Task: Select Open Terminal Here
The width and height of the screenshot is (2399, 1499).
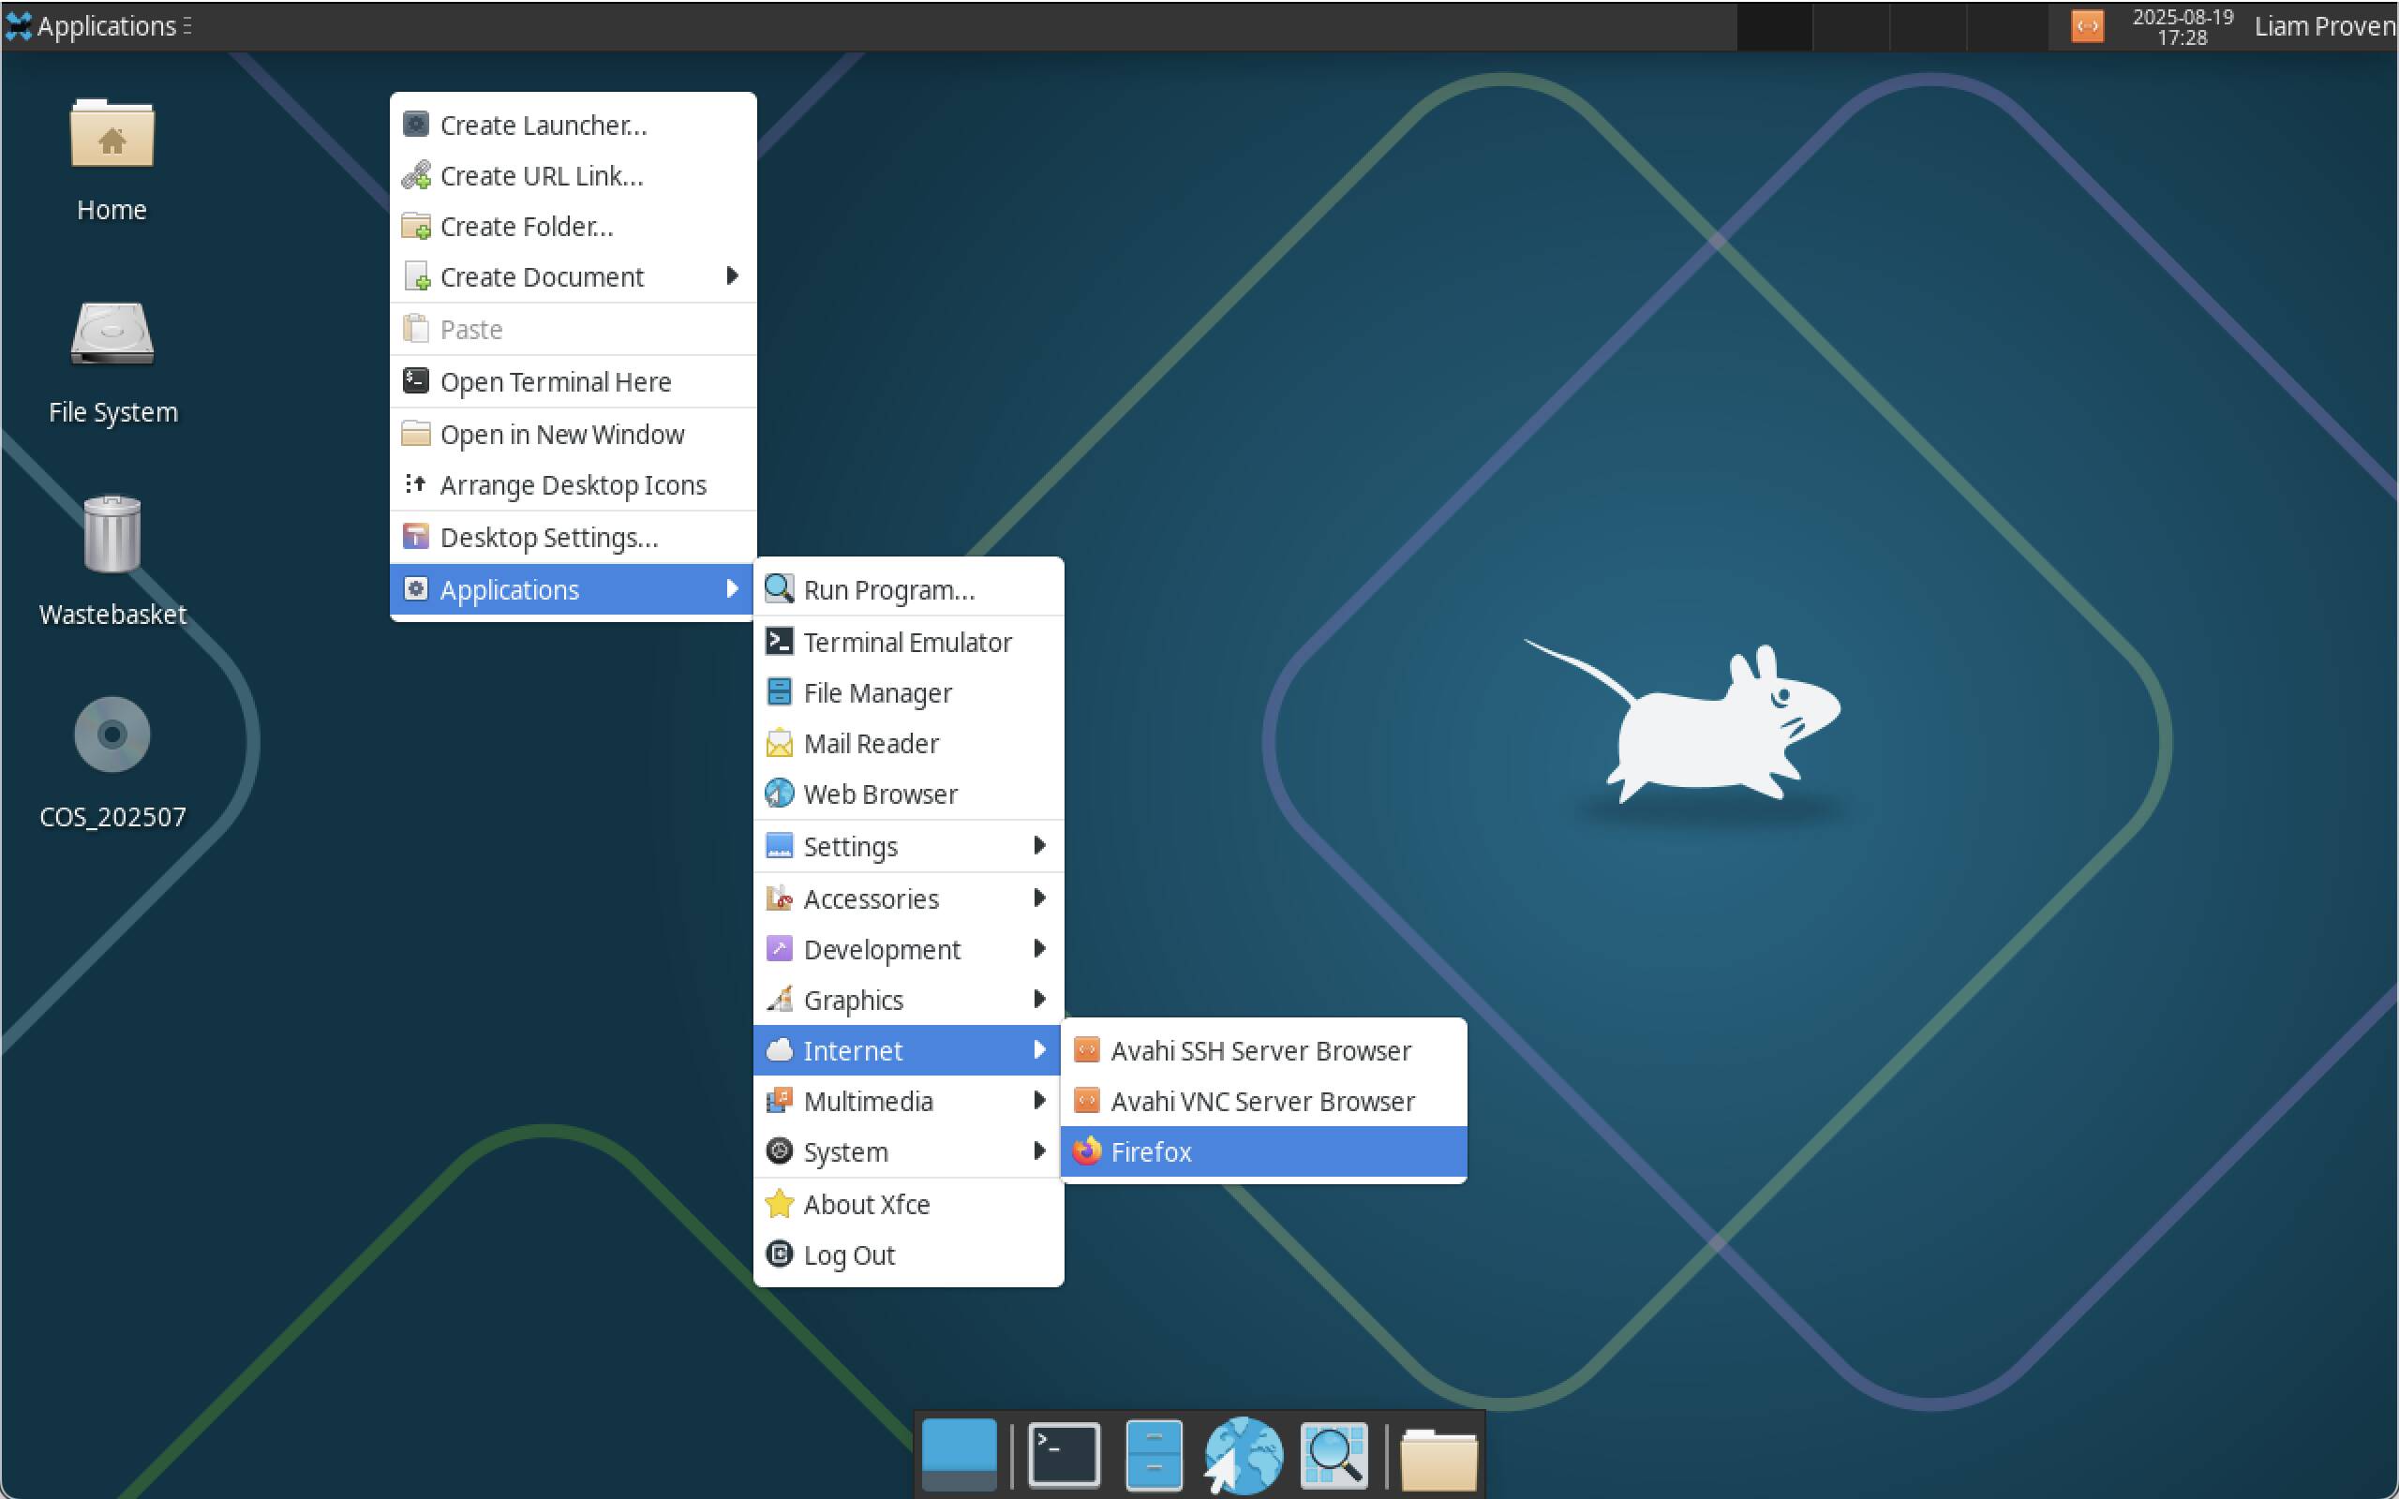Action: [x=555, y=381]
